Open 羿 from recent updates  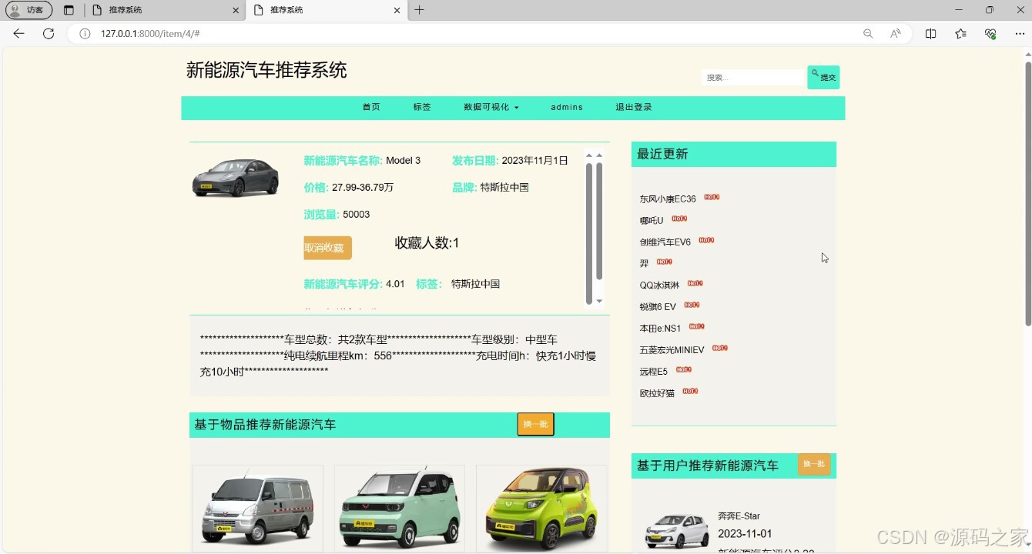(x=644, y=263)
